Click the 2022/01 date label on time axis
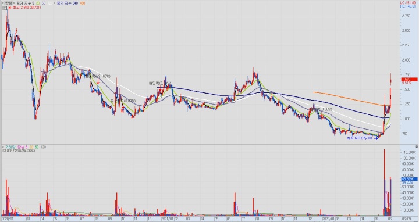419x222 pixels. pos(328,219)
